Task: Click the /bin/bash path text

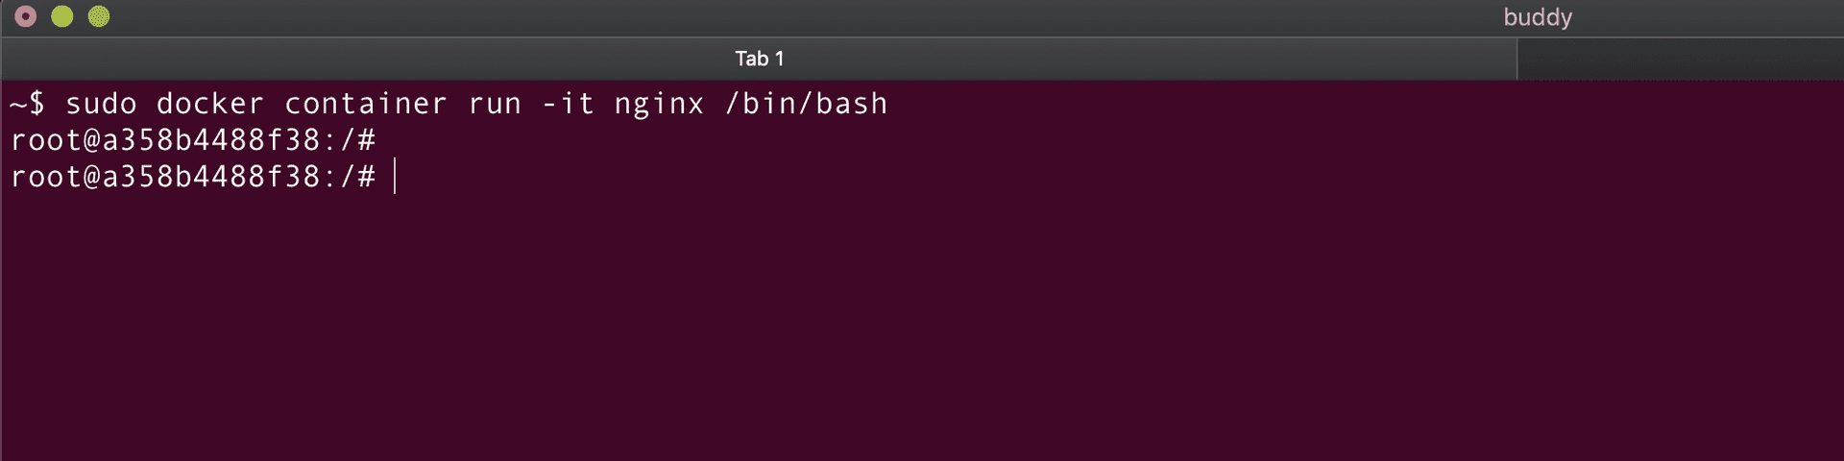Action: [x=807, y=104]
